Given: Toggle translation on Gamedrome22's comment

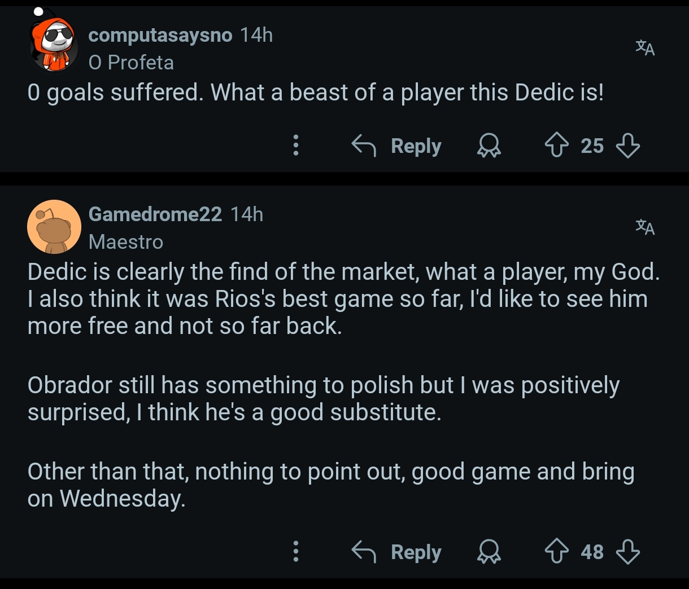Looking at the screenshot, I should click(645, 227).
